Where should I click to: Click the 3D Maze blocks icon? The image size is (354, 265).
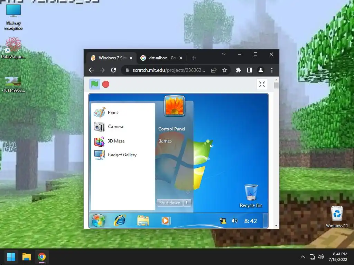[x=99, y=141]
